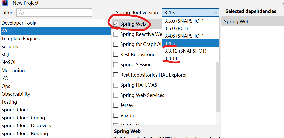The height and width of the screenshot is (138, 284).
Task: Open the Ops category
Action: [56, 86]
